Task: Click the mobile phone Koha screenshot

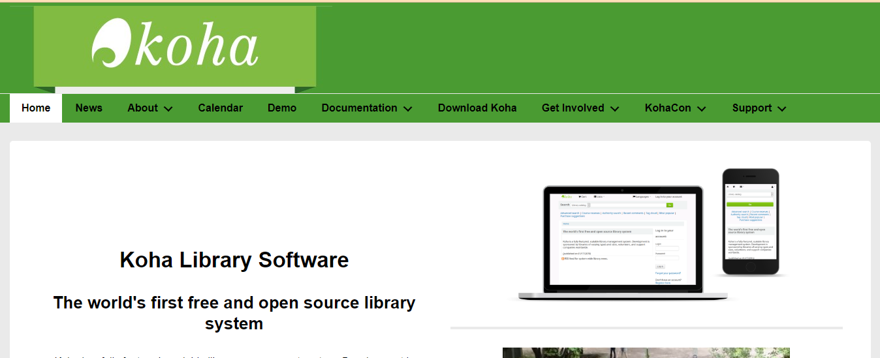Action: tap(751, 222)
